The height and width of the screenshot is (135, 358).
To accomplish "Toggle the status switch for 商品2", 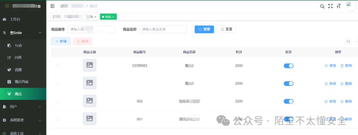I will coord(288,66).
